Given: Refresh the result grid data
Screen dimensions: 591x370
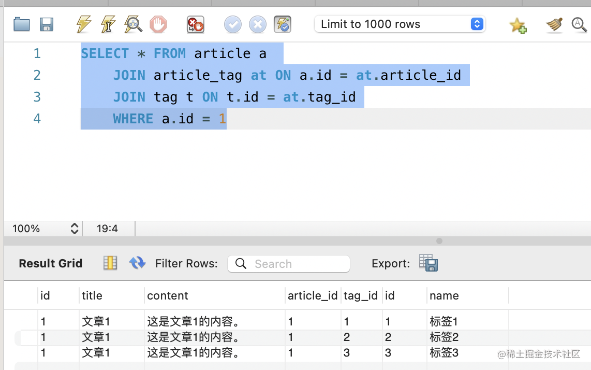Looking at the screenshot, I should 137,263.
